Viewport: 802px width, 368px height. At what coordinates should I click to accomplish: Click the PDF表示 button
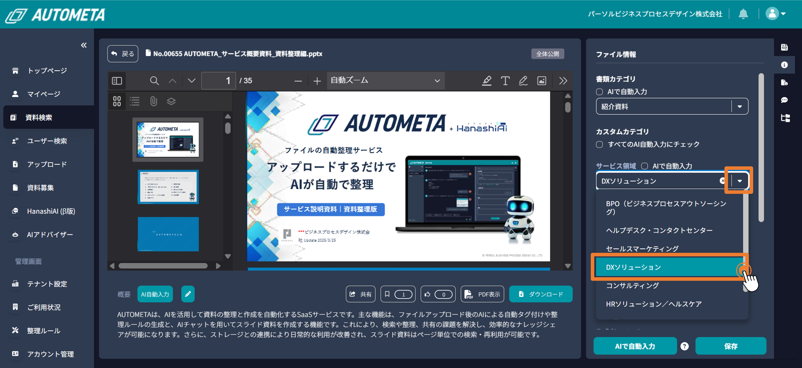point(482,294)
